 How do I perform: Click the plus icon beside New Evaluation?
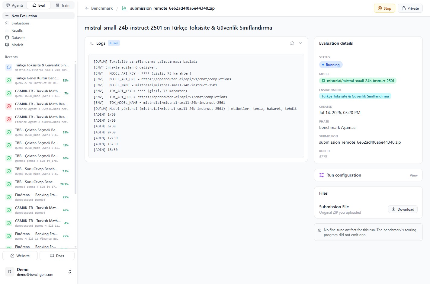[7, 16]
